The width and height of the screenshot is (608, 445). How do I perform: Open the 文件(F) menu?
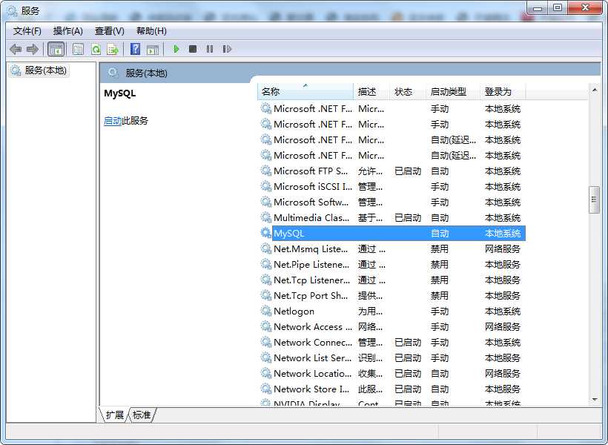(x=27, y=31)
